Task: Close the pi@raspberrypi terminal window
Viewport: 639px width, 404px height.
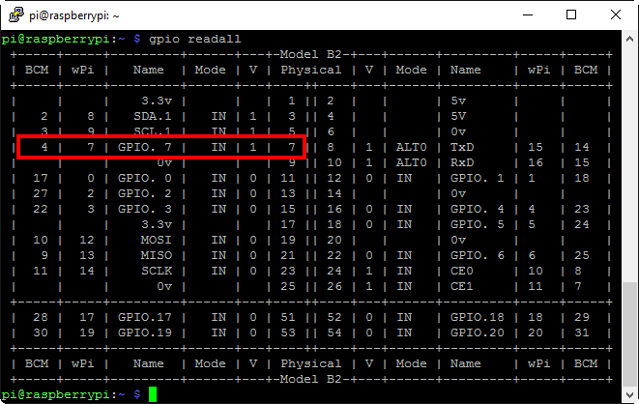Action: [x=616, y=15]
